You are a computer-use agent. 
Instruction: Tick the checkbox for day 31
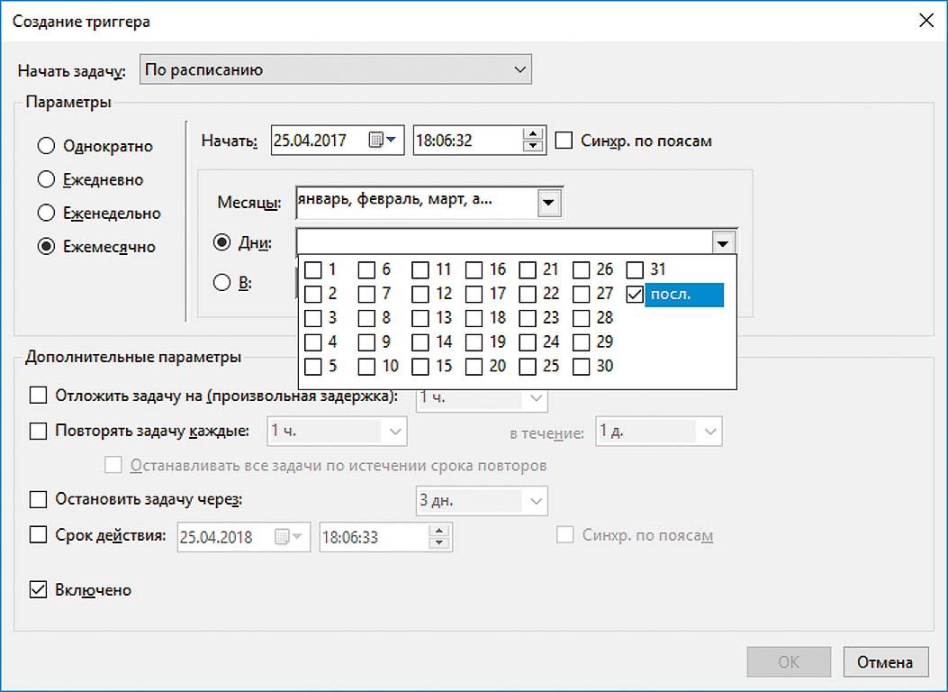pyautogui.click(x=636, y=269)
